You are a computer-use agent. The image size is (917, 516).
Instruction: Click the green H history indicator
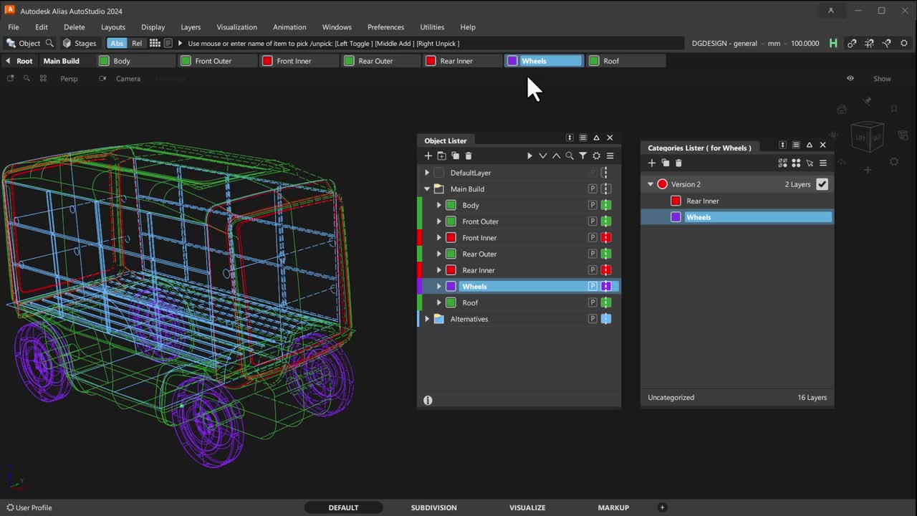pos(833,43)
